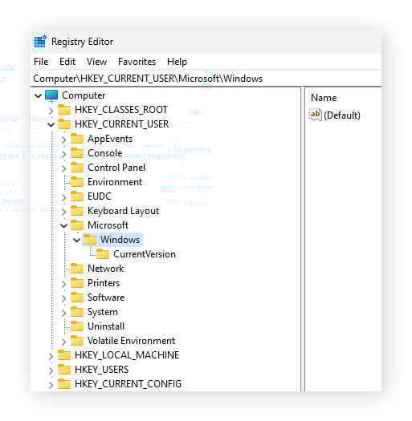Select the HKEY_USERS hive label

click(102, 370)
